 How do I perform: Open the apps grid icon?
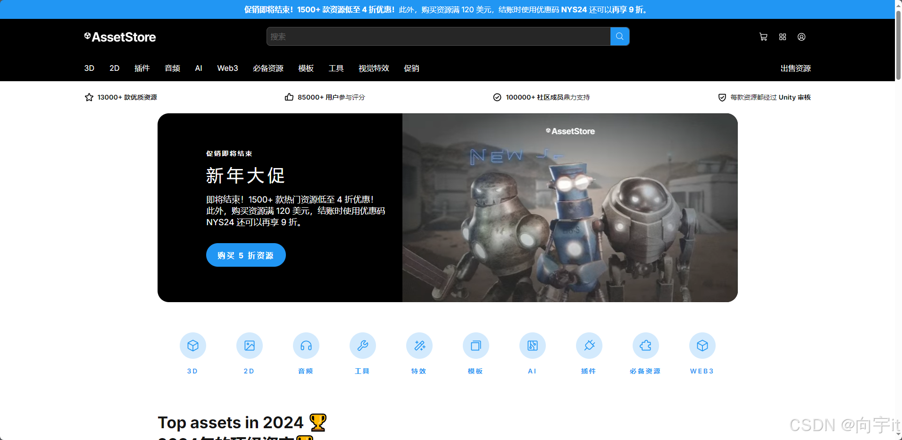783,37
